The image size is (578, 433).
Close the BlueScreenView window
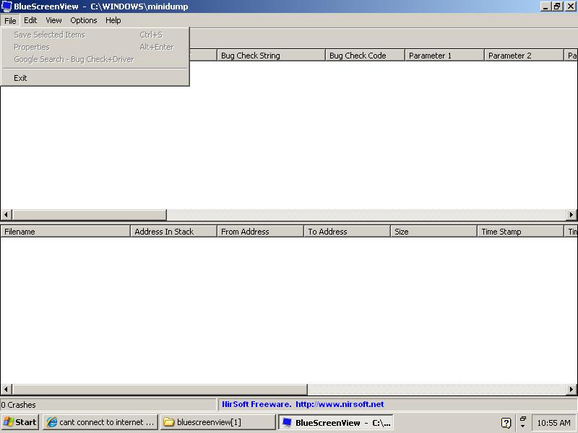(x=571, y=6)
